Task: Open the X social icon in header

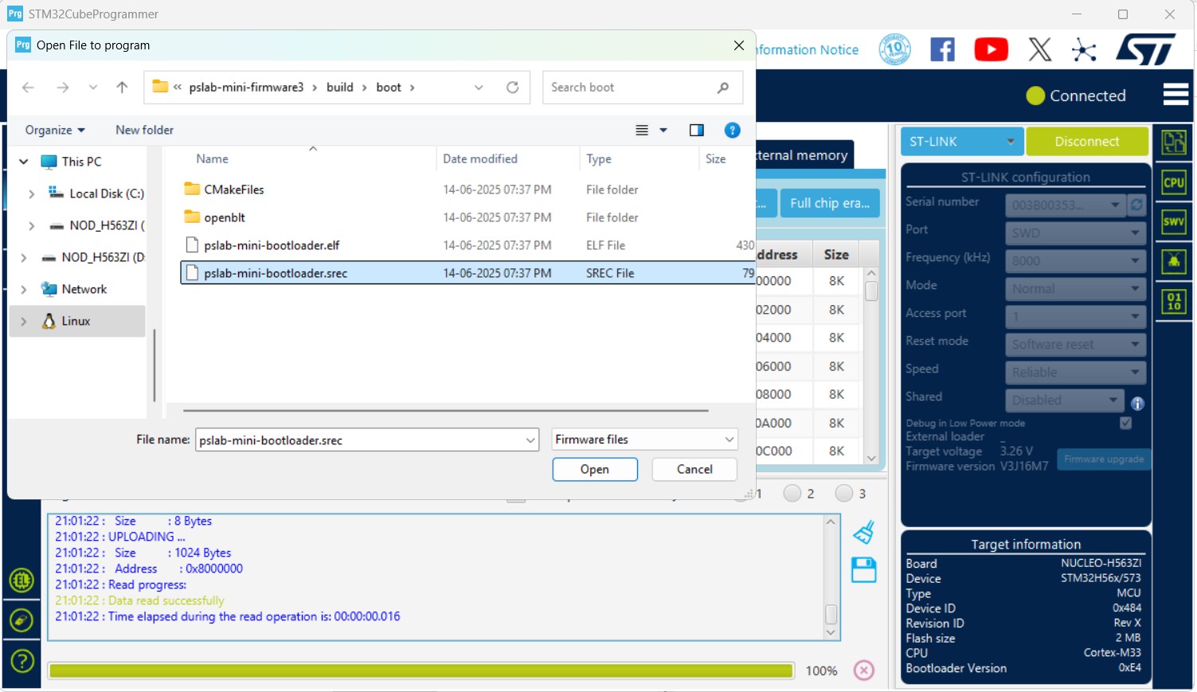Action: (x=1039, y=49)
